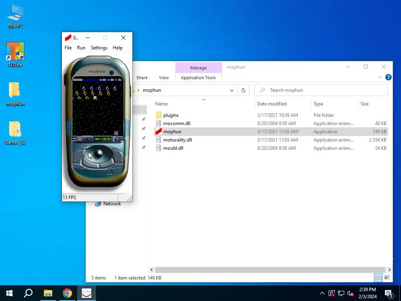Viewport: 401px width, 301px height.
Task: Open Explorer help with the question mark icon
Action: click(x=388, y=77)
